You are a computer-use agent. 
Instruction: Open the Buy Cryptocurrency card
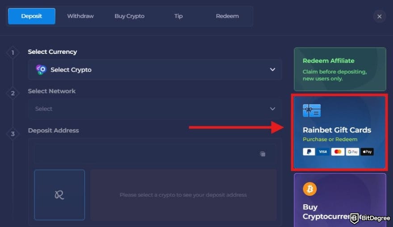340,200
